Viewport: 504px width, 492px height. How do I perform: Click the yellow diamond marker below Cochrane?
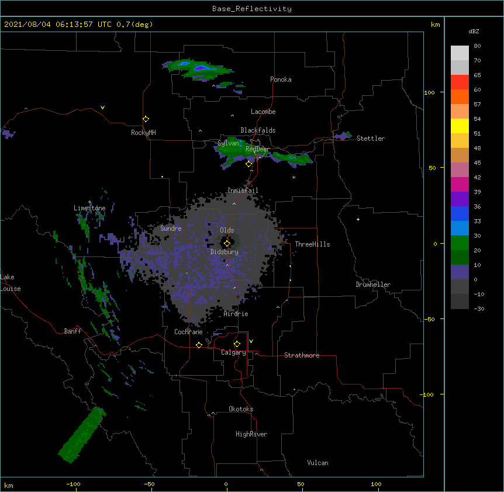(199, 345)
